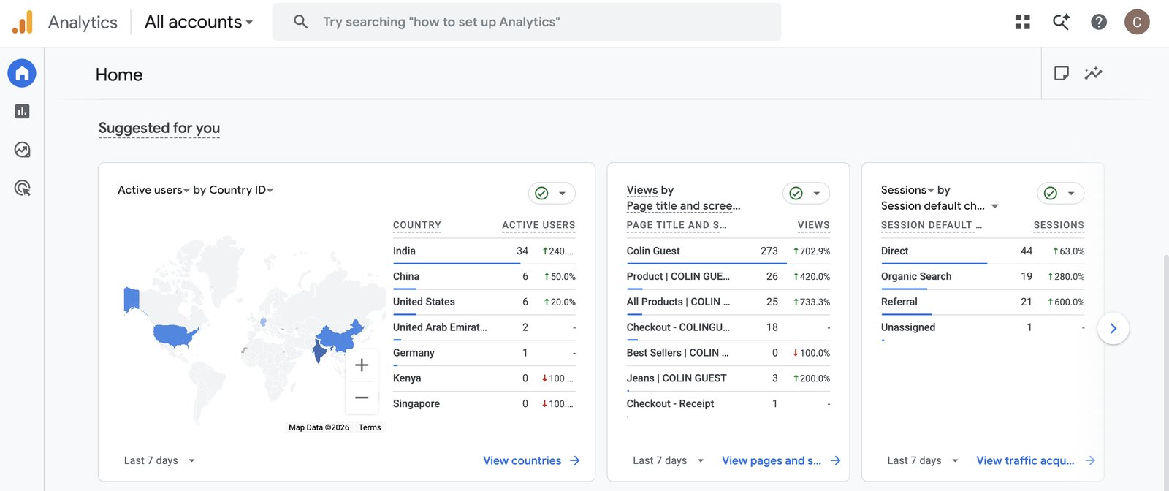Click the PAGE TITLE AND S… column header

677,225
